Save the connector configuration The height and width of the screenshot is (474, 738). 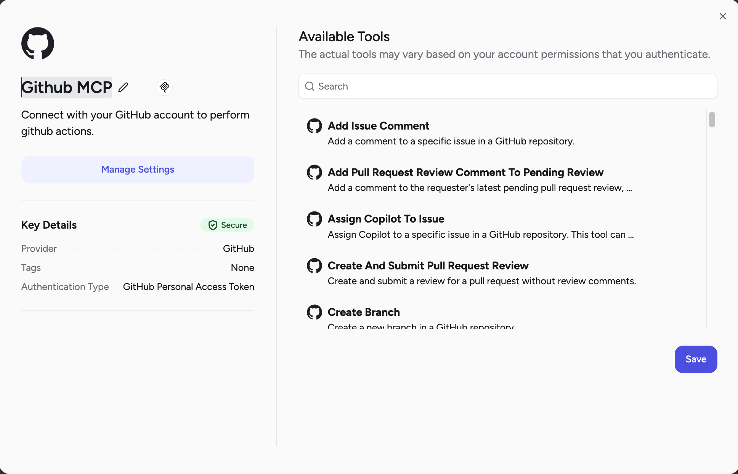695,359
